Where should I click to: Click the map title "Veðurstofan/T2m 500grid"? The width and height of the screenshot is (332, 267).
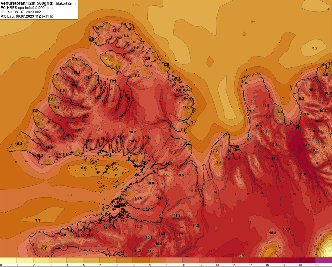pos(27,3)
